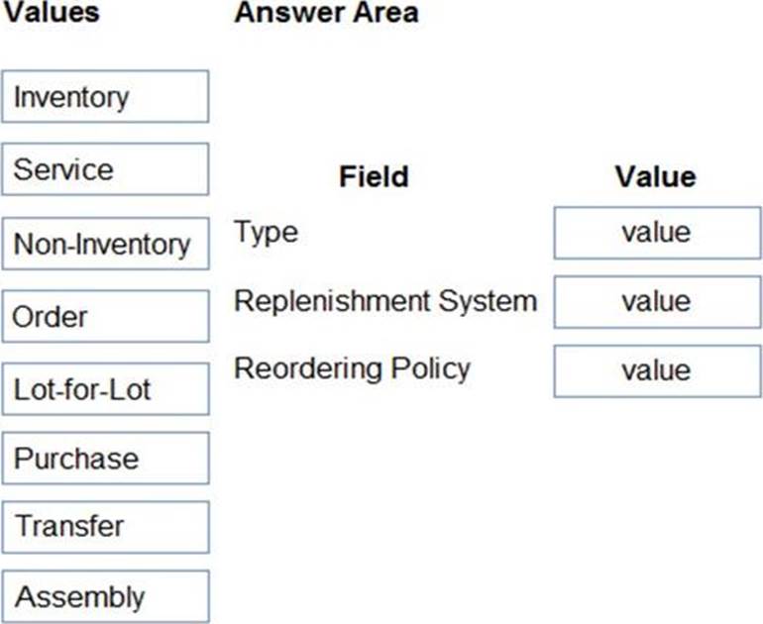Screen dimensions: 763x624
Task: Click the Type field label
Action: point(266,232)
